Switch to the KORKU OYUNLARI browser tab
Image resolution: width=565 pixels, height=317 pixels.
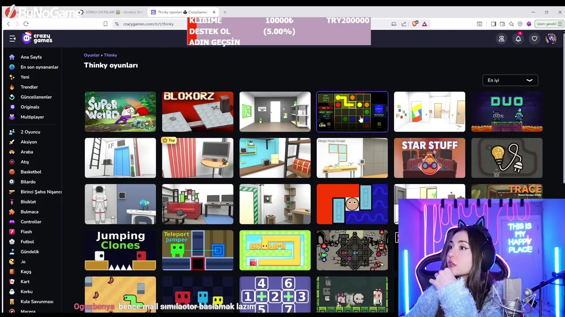(111, 12)
